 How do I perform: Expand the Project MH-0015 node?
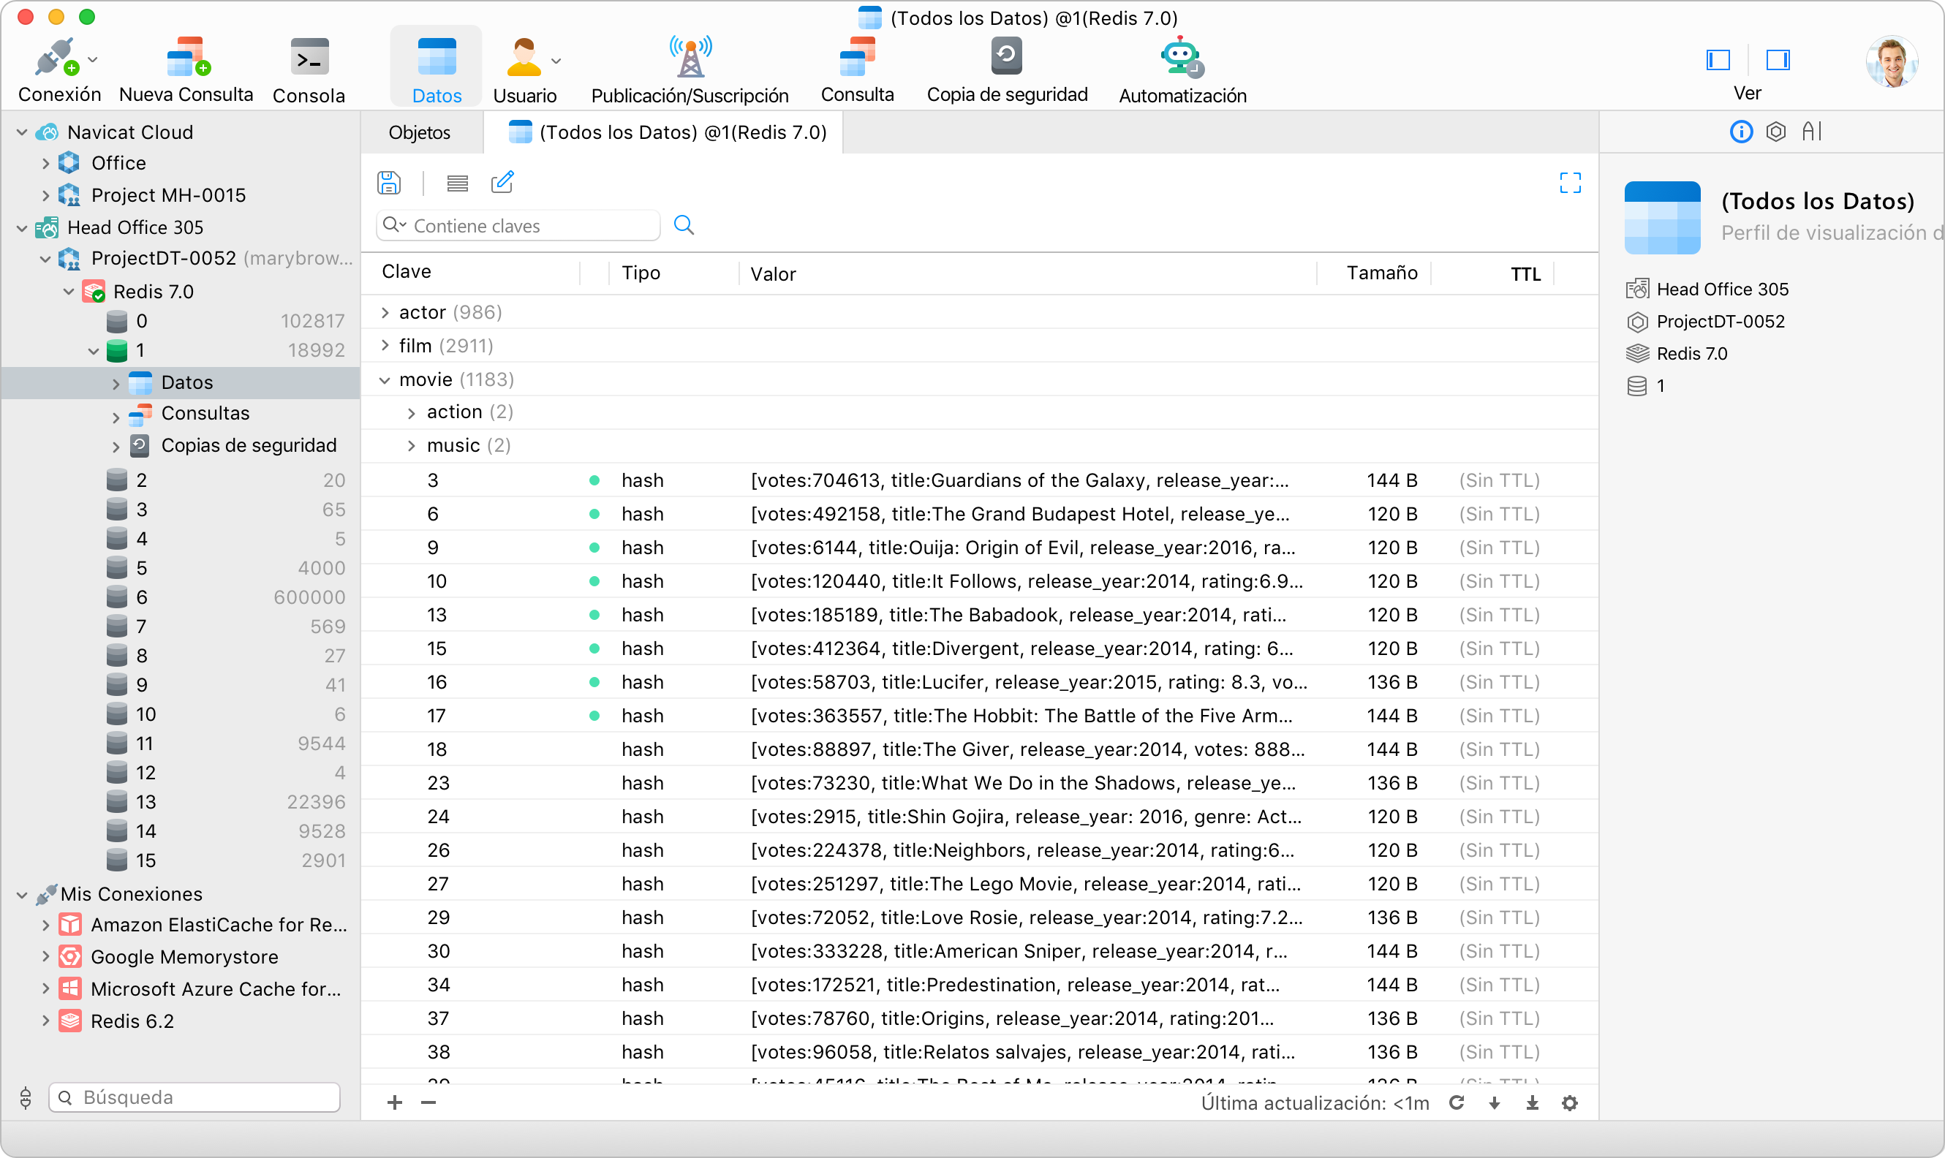point(45,195)
